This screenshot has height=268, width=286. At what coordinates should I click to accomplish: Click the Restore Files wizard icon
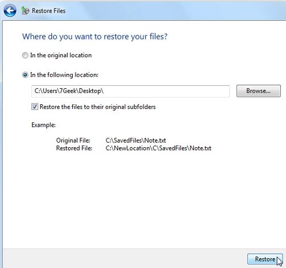click(25, 11)
